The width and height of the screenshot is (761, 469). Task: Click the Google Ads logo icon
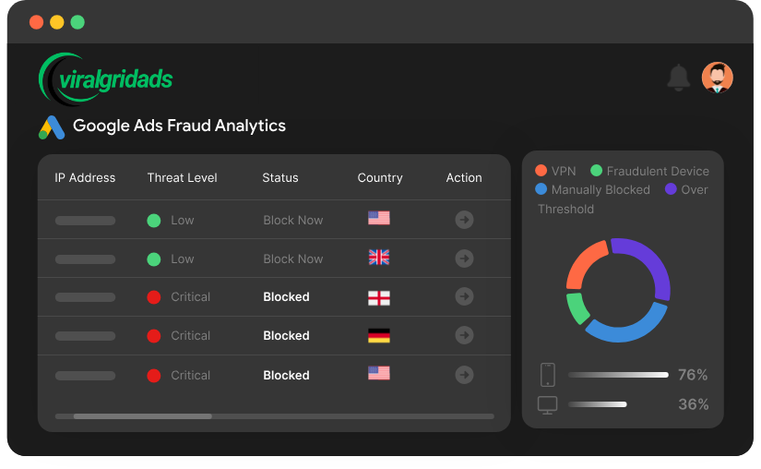[x=52, y=127]
